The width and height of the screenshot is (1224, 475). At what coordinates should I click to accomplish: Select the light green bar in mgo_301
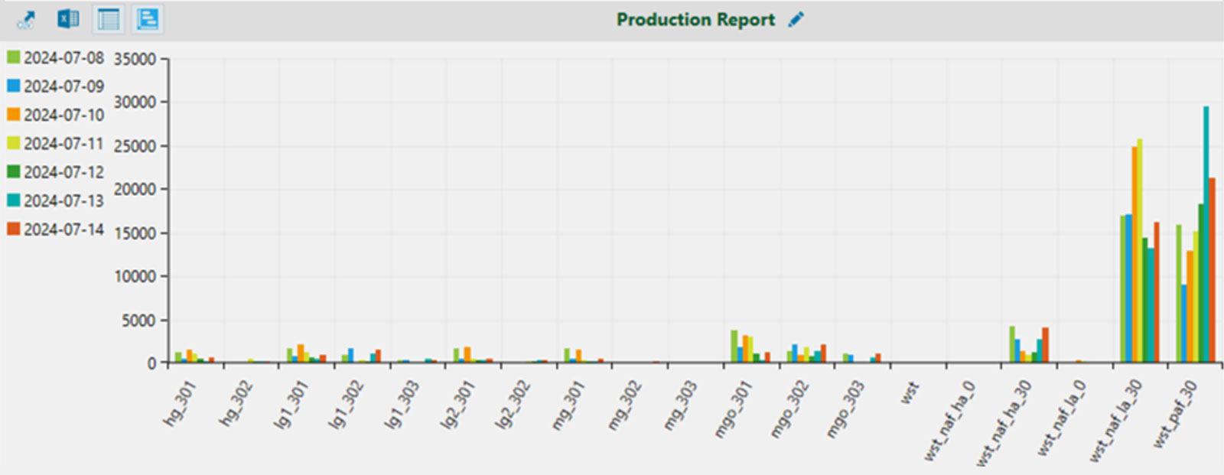pyautogui.click(x=734, y=346)
